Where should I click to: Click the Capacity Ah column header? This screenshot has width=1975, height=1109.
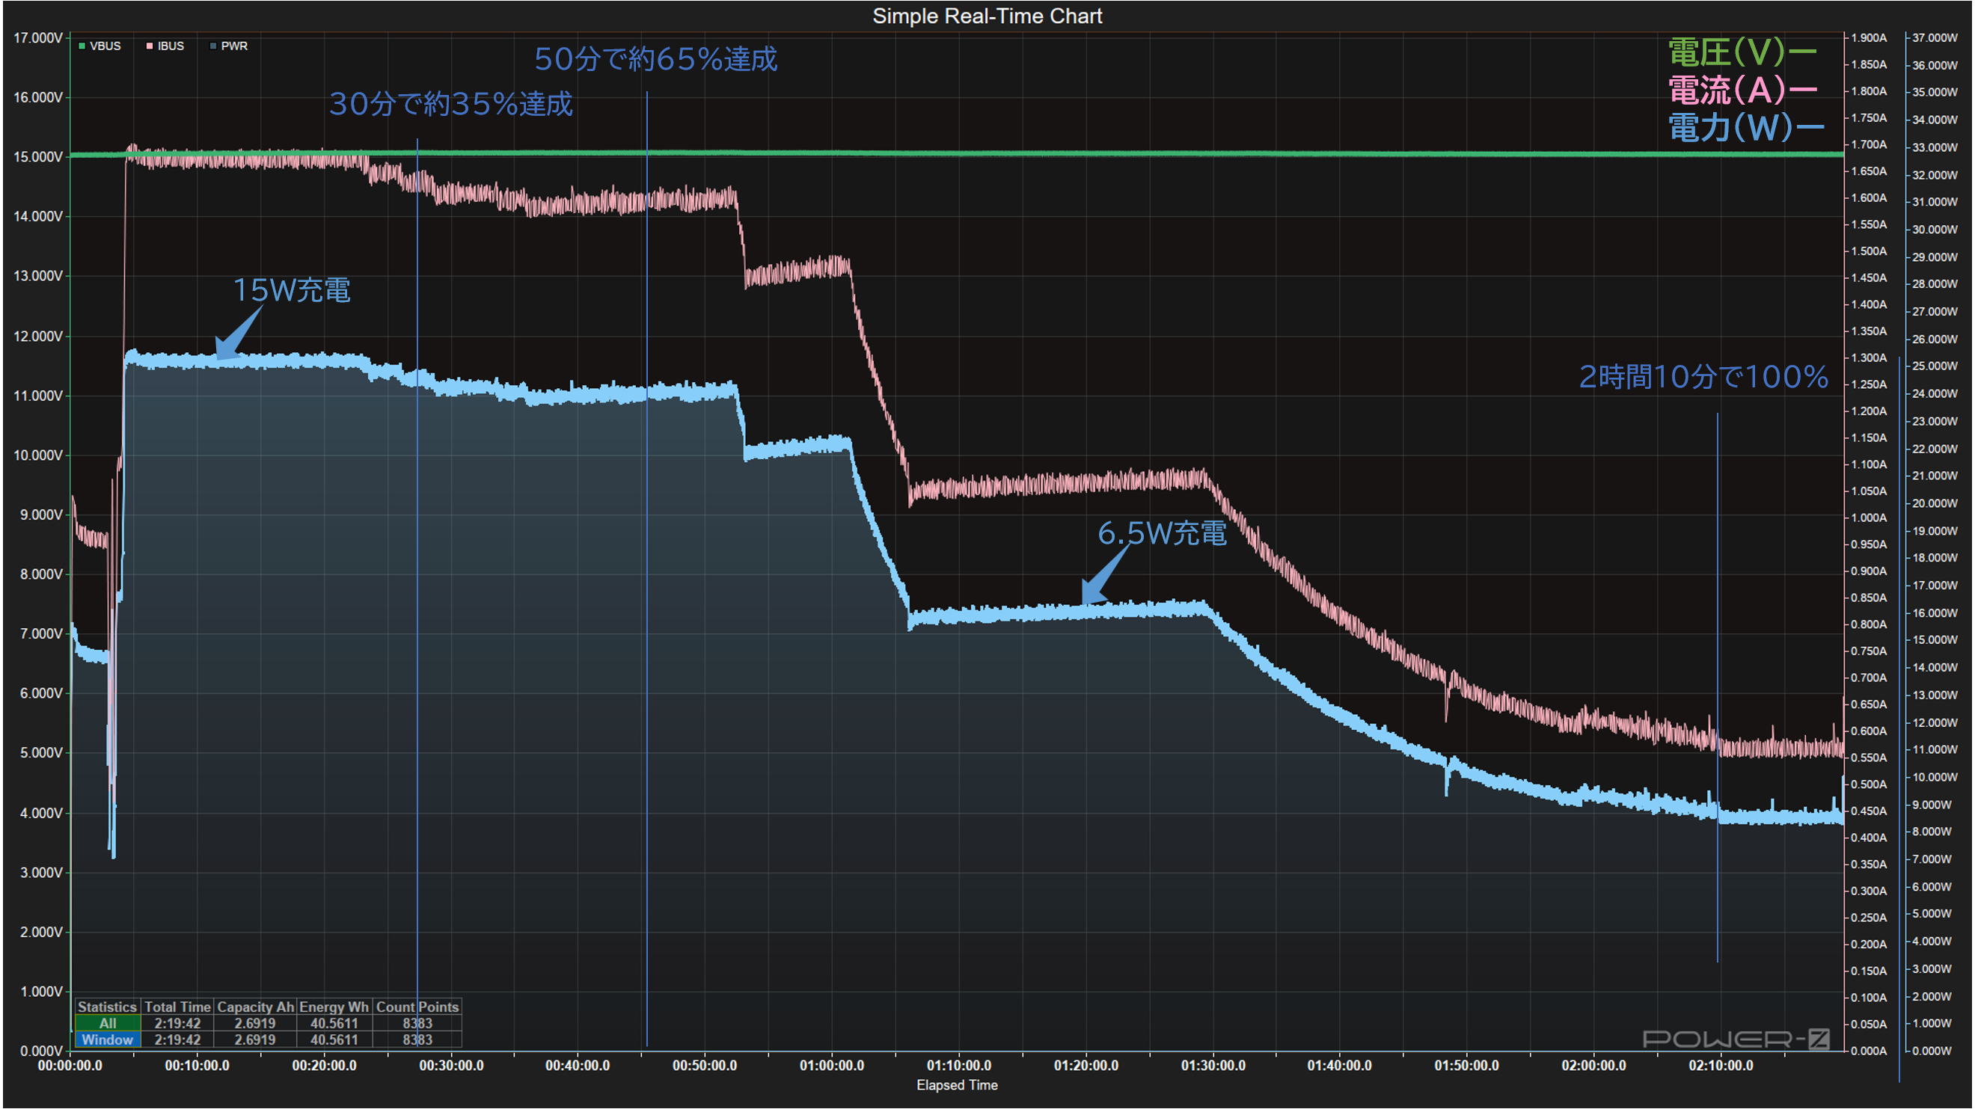click(x=254, y=1007)
